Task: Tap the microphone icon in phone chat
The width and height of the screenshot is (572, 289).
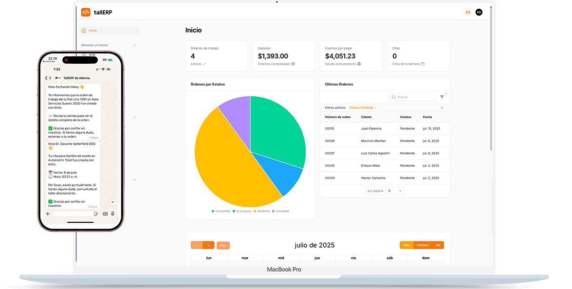Action: click(x=113, y=214)
